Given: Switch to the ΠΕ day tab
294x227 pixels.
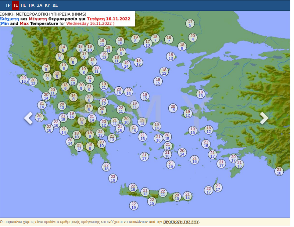Looking at the screenshot, I should [x=23, y=5].
